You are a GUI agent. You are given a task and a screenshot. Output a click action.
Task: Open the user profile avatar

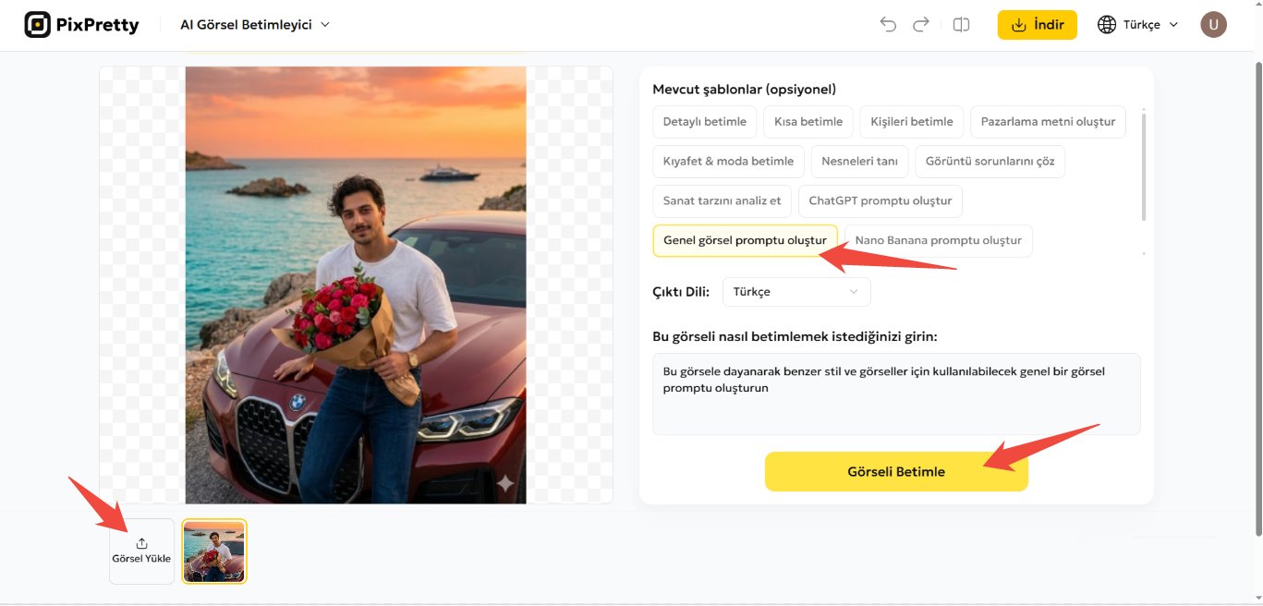pos(1213,24)
